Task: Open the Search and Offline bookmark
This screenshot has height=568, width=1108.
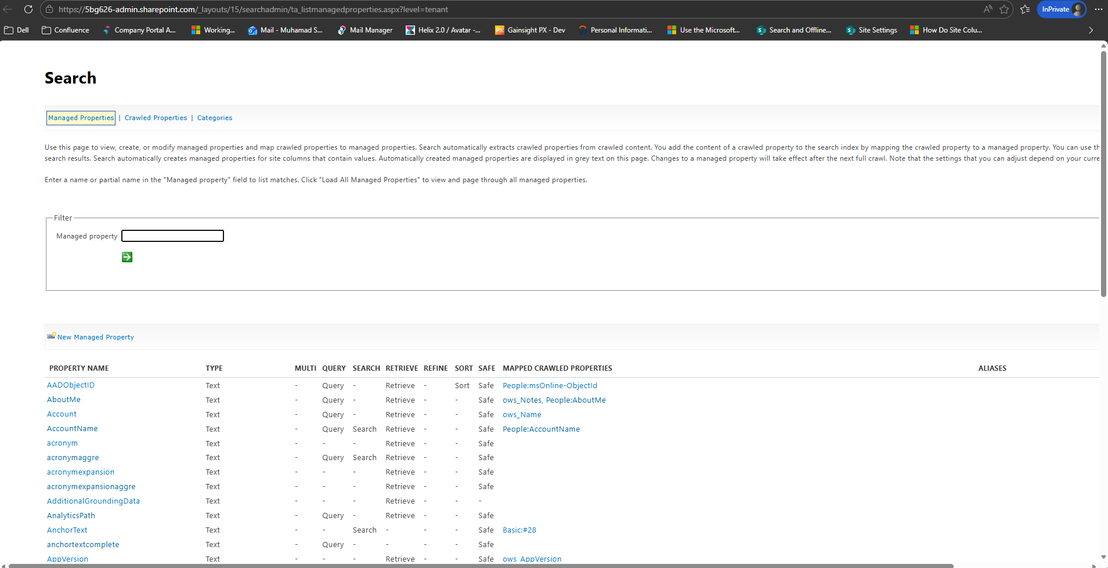Action: point(794,30)
